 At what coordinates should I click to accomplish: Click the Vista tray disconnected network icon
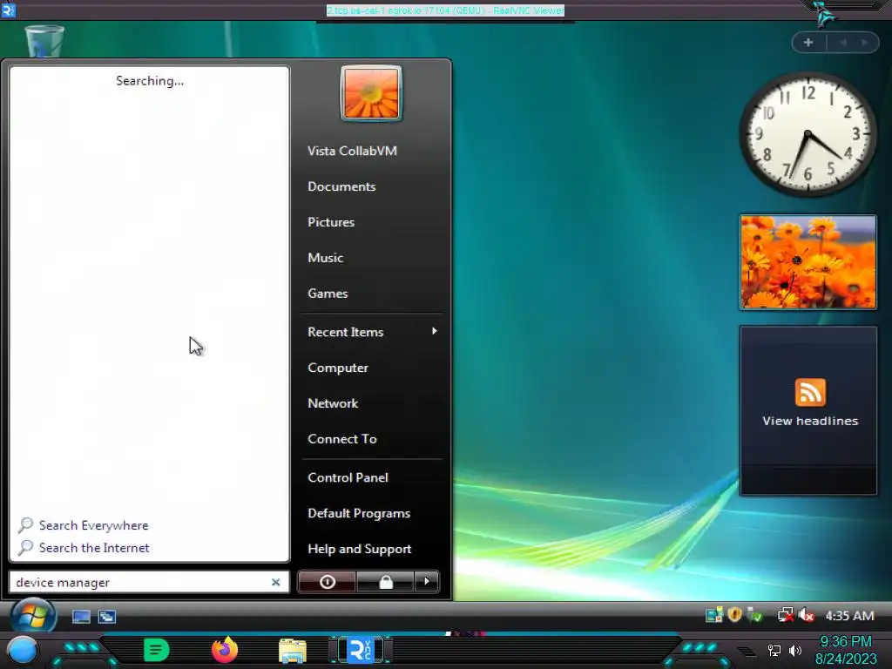pyautogui.click(x=786, y=615)
